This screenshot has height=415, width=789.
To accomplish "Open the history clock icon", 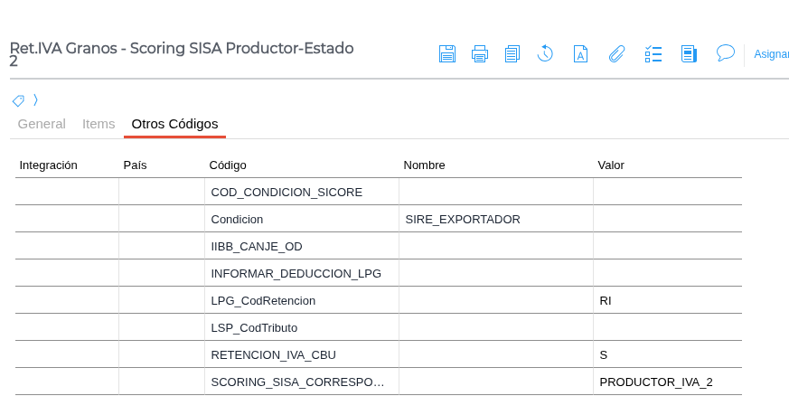I will (x=545, y=54).
